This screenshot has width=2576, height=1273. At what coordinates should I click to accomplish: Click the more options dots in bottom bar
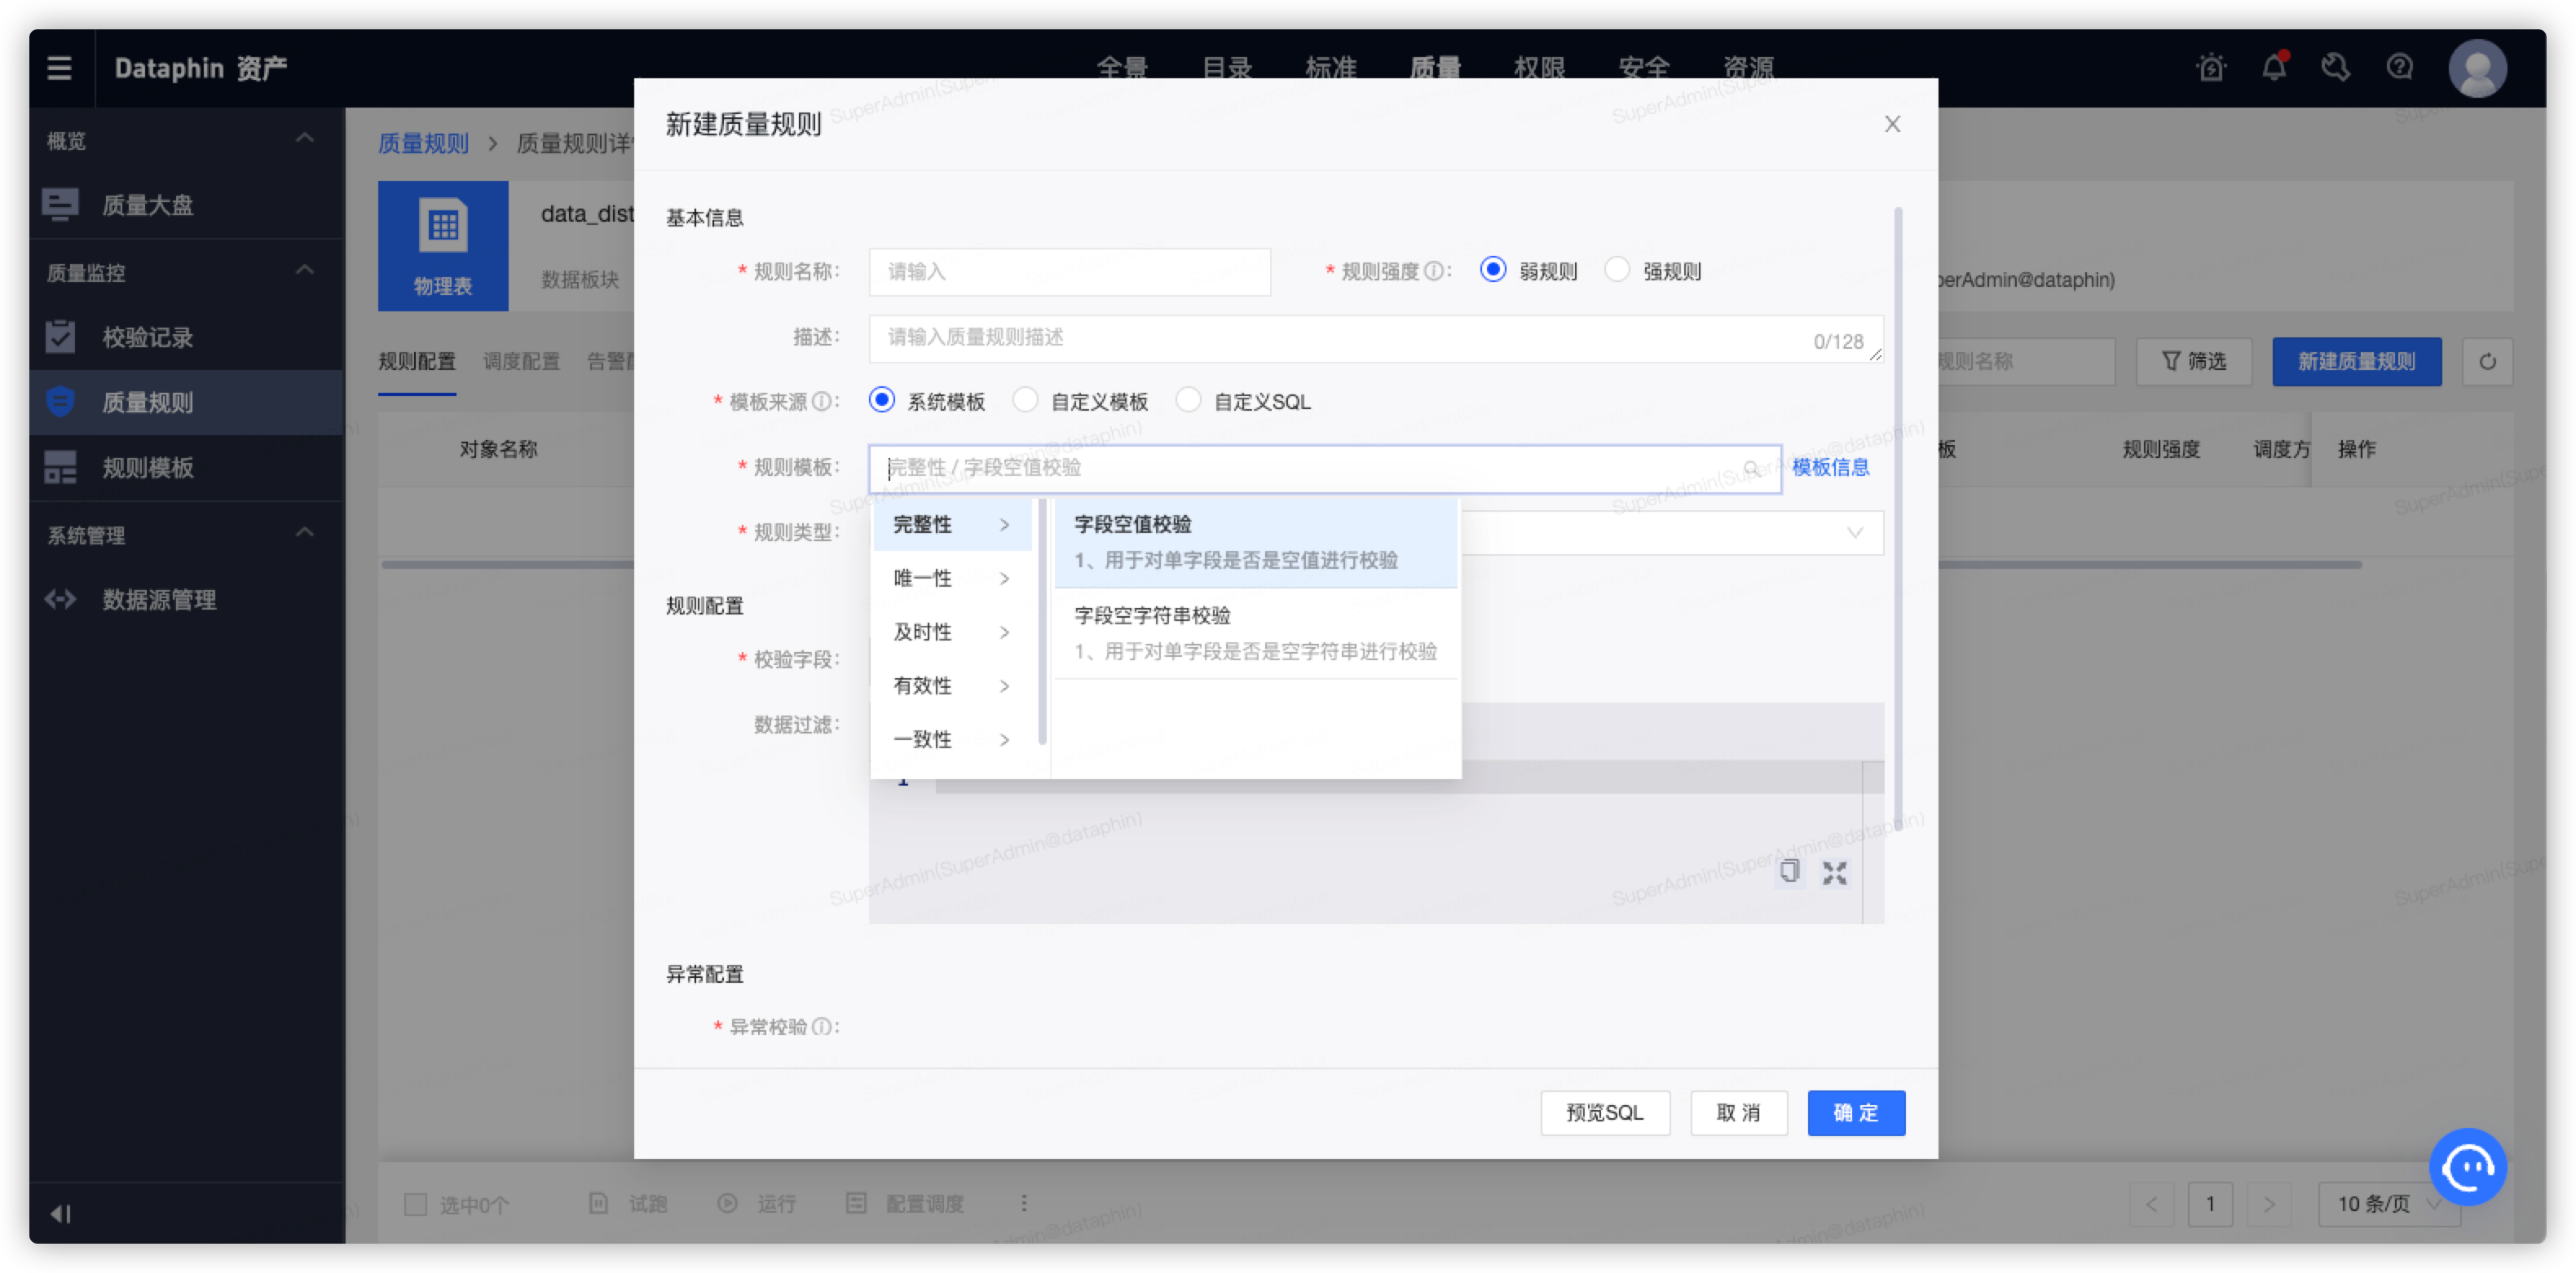(x=1024, y=1203)
